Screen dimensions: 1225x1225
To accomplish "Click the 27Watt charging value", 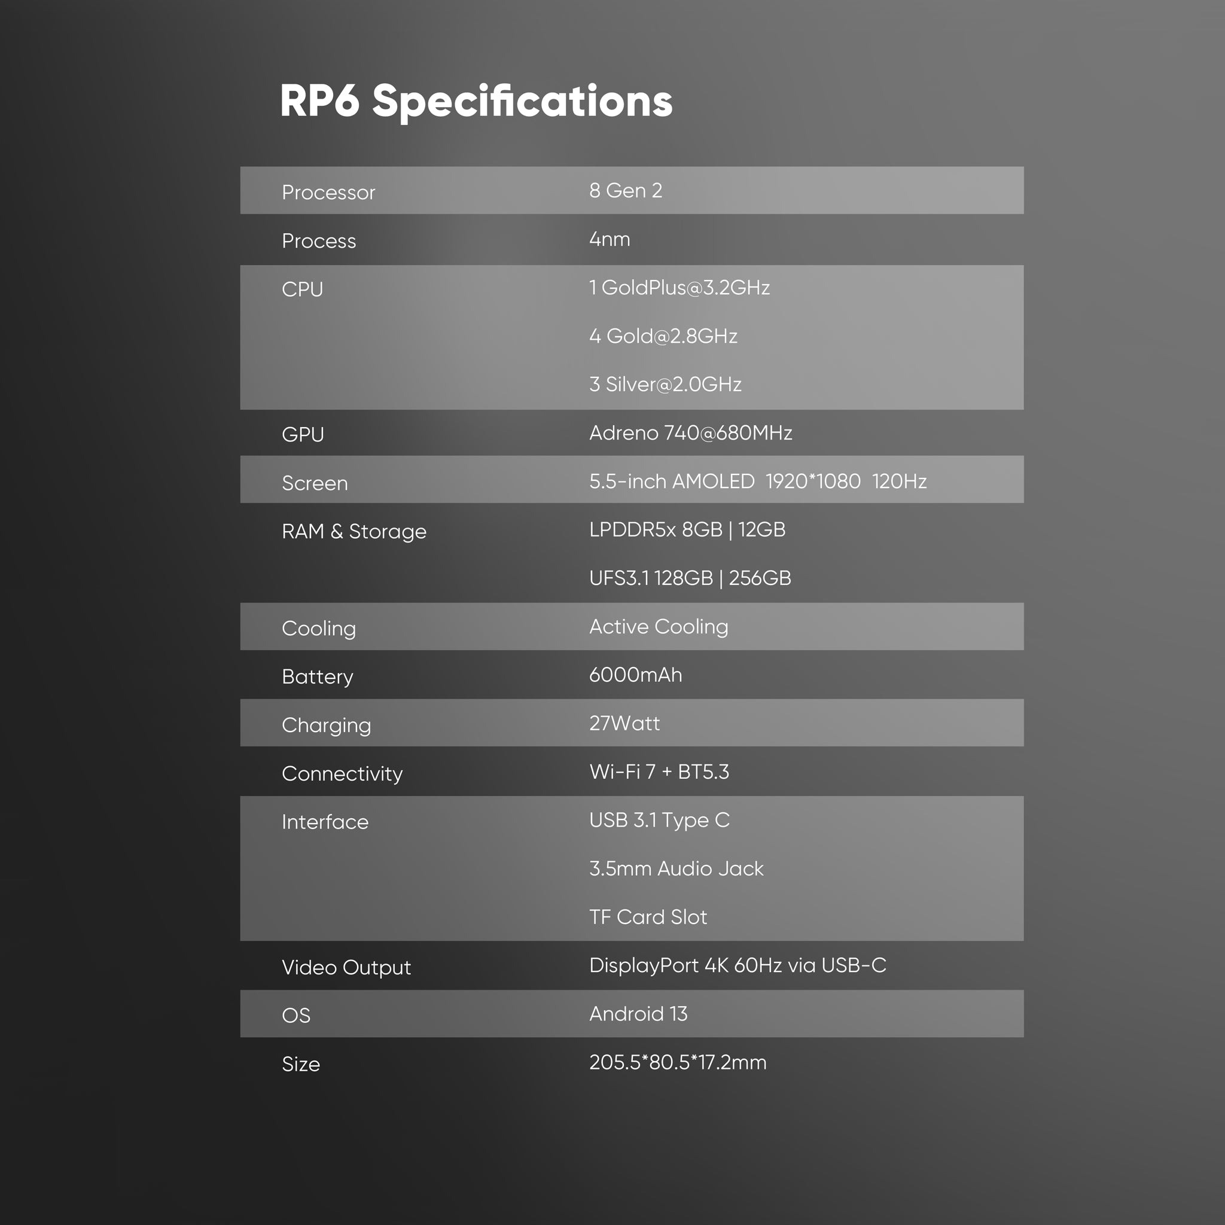I will [x=624, y=724].
